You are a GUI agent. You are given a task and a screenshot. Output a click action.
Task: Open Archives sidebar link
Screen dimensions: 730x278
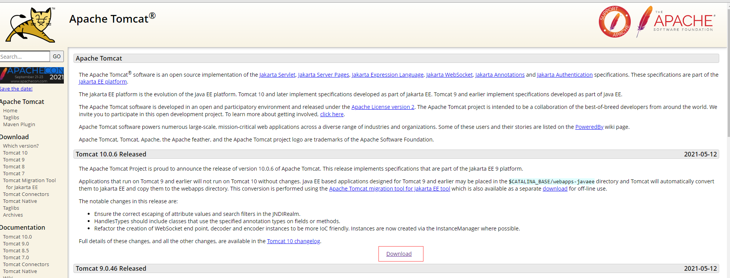pyautogui.click(x=13, y=215)
